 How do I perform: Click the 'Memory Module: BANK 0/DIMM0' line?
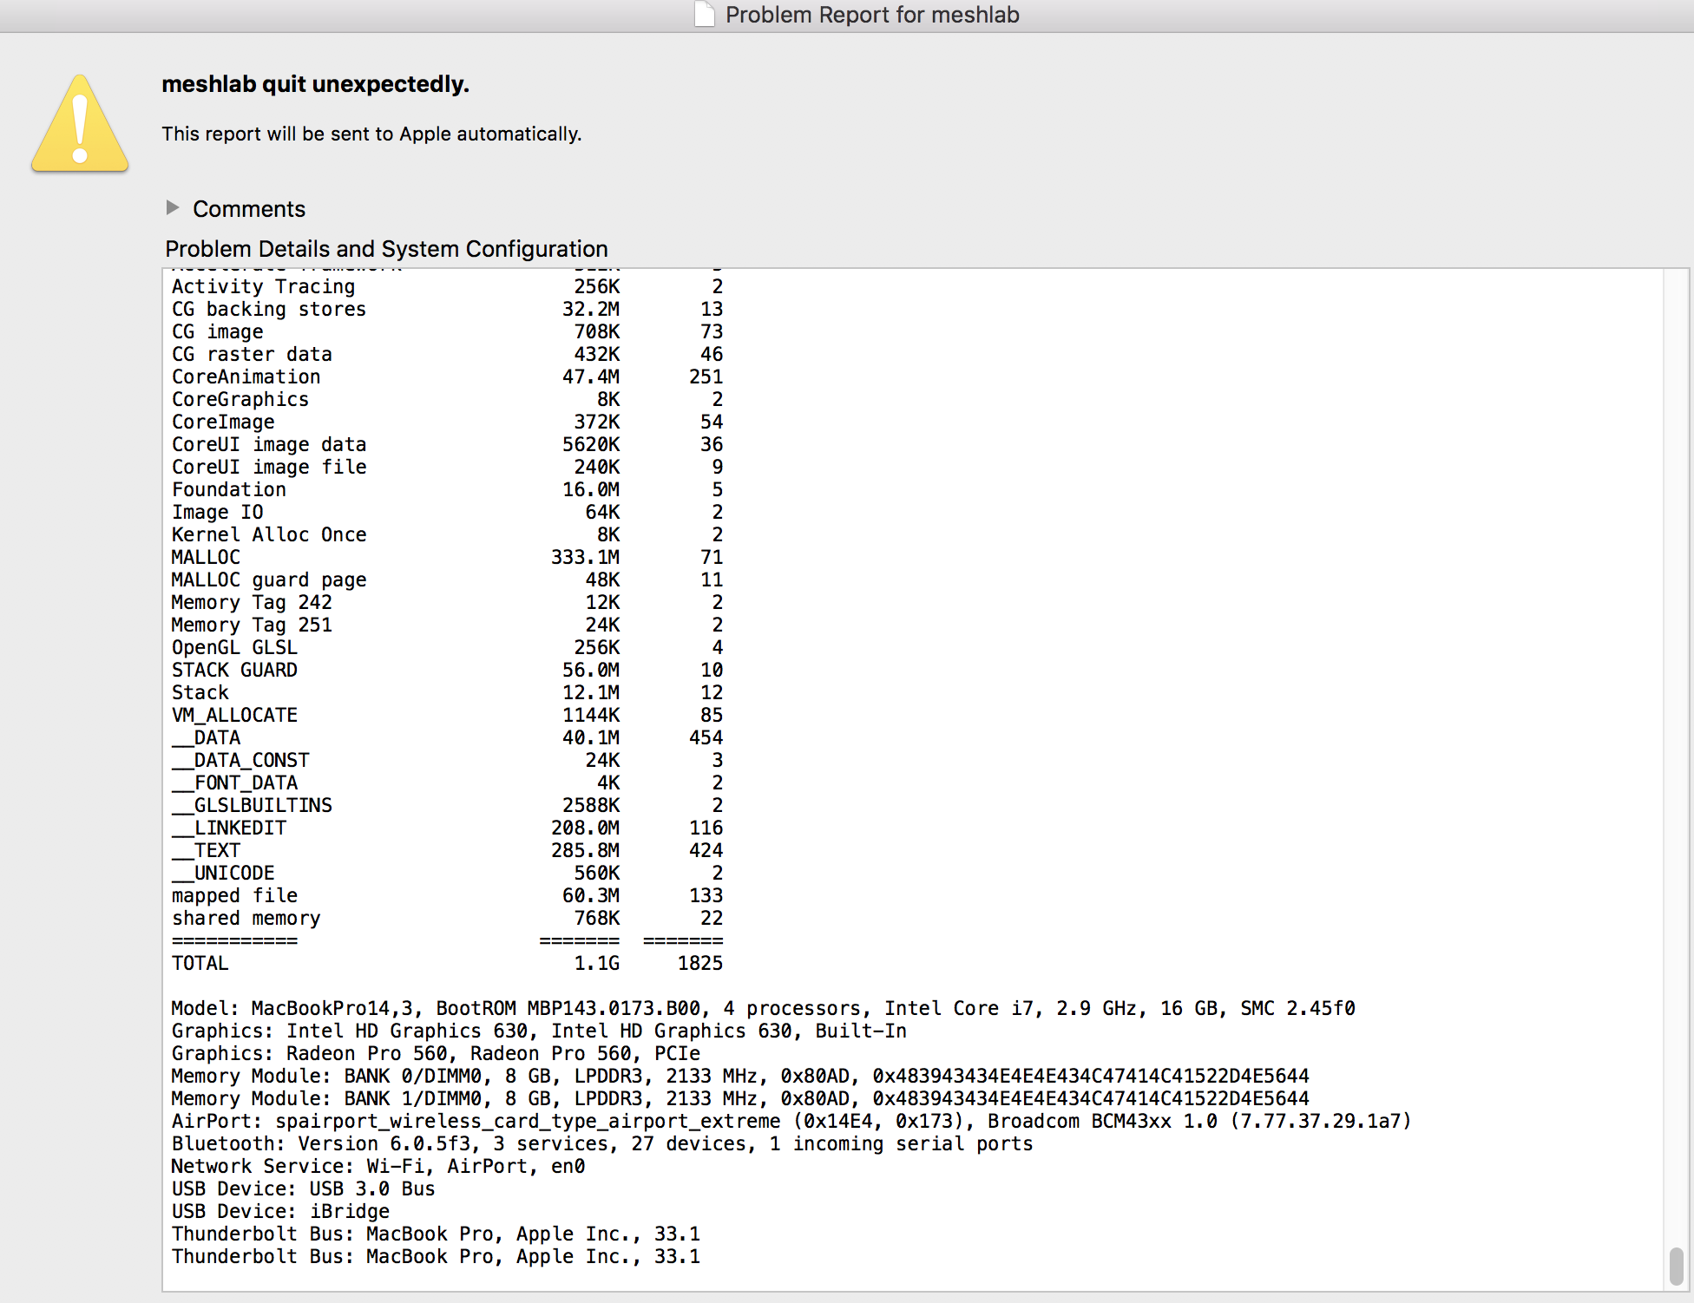click(740, 1076)
